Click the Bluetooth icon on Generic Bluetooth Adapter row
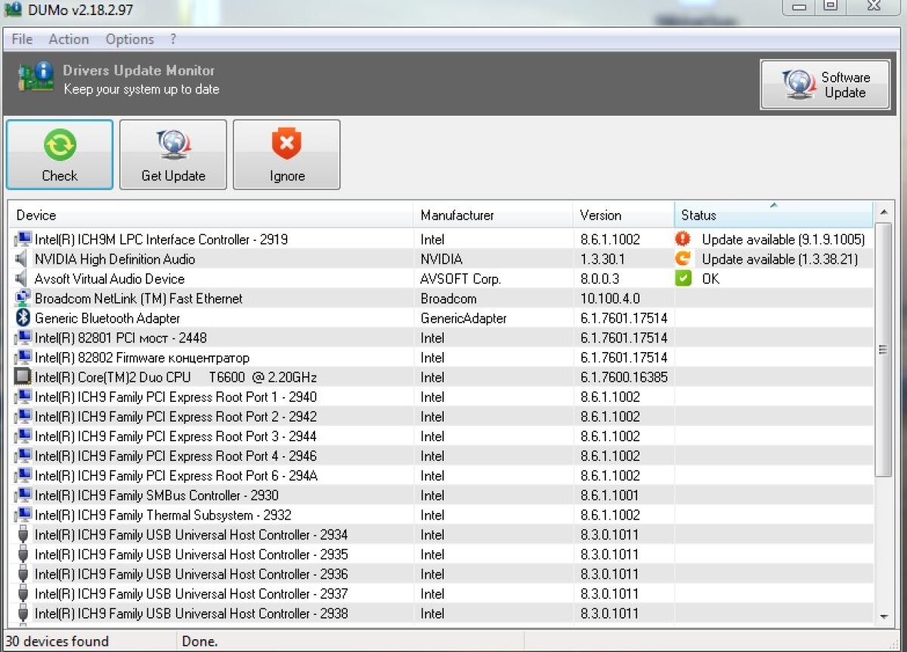This screenshot has height=652, width=907. point(21,318)
